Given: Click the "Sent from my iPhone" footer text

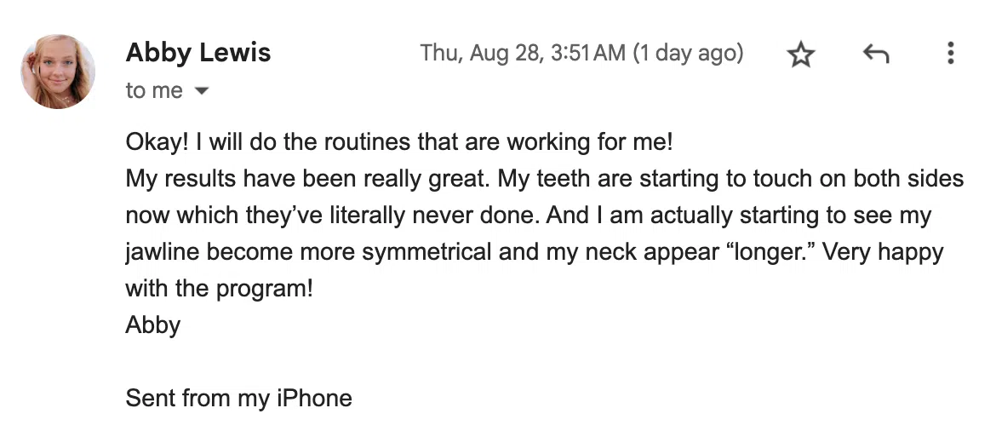Looking at the screenshot, I should tap(239, 399).
